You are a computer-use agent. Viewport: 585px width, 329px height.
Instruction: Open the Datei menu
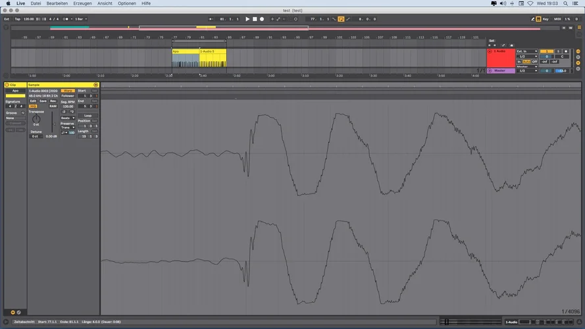(36, 3)
